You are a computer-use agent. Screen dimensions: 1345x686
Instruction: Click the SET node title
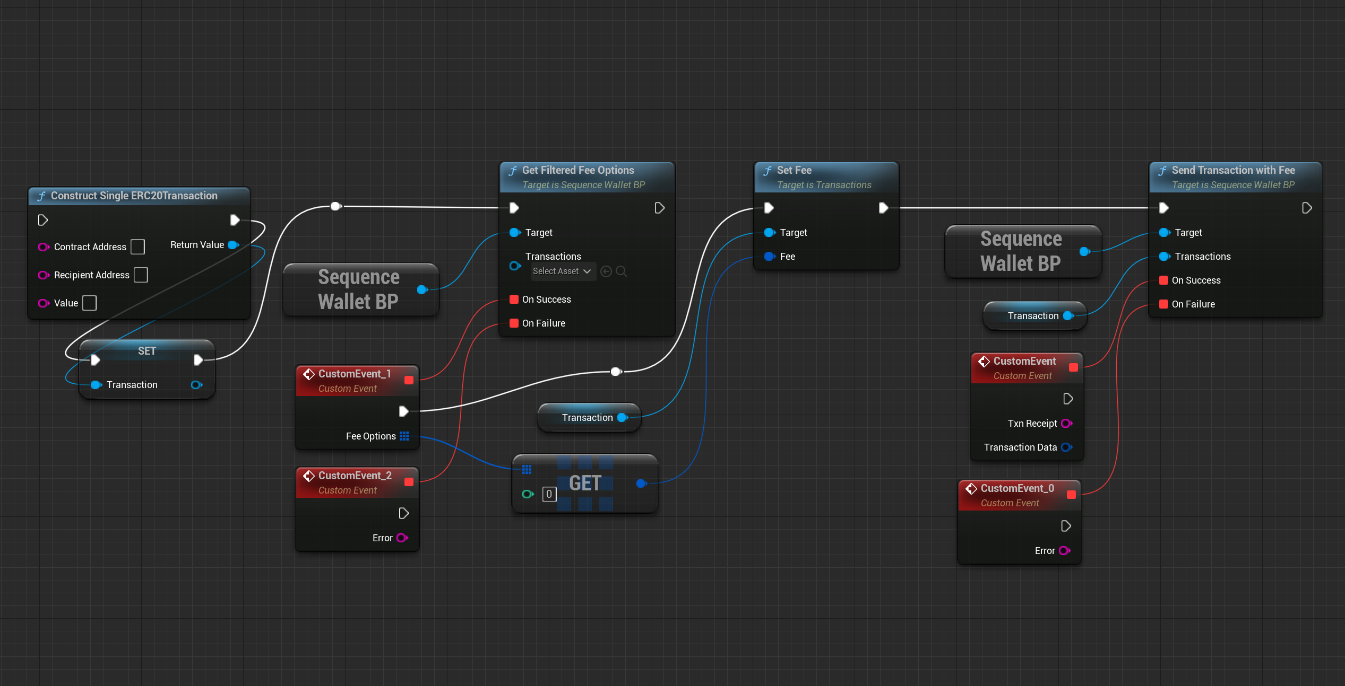click(x=146, y=350)
